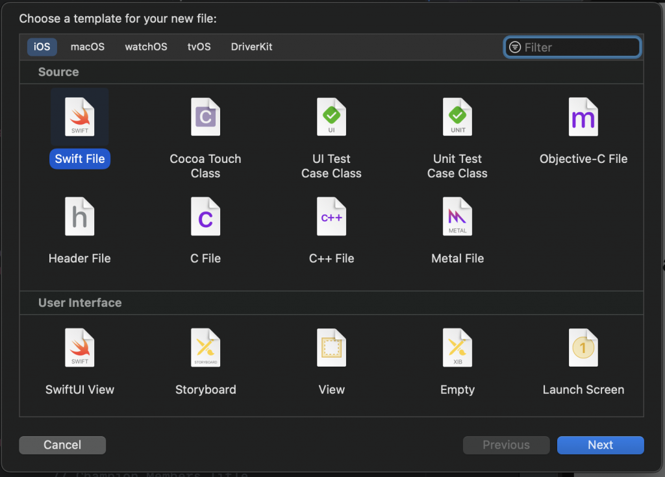Screen dimensions: 665x477
Task: Pick the UI Test Case Class icon
Action: tap(332, 117)
